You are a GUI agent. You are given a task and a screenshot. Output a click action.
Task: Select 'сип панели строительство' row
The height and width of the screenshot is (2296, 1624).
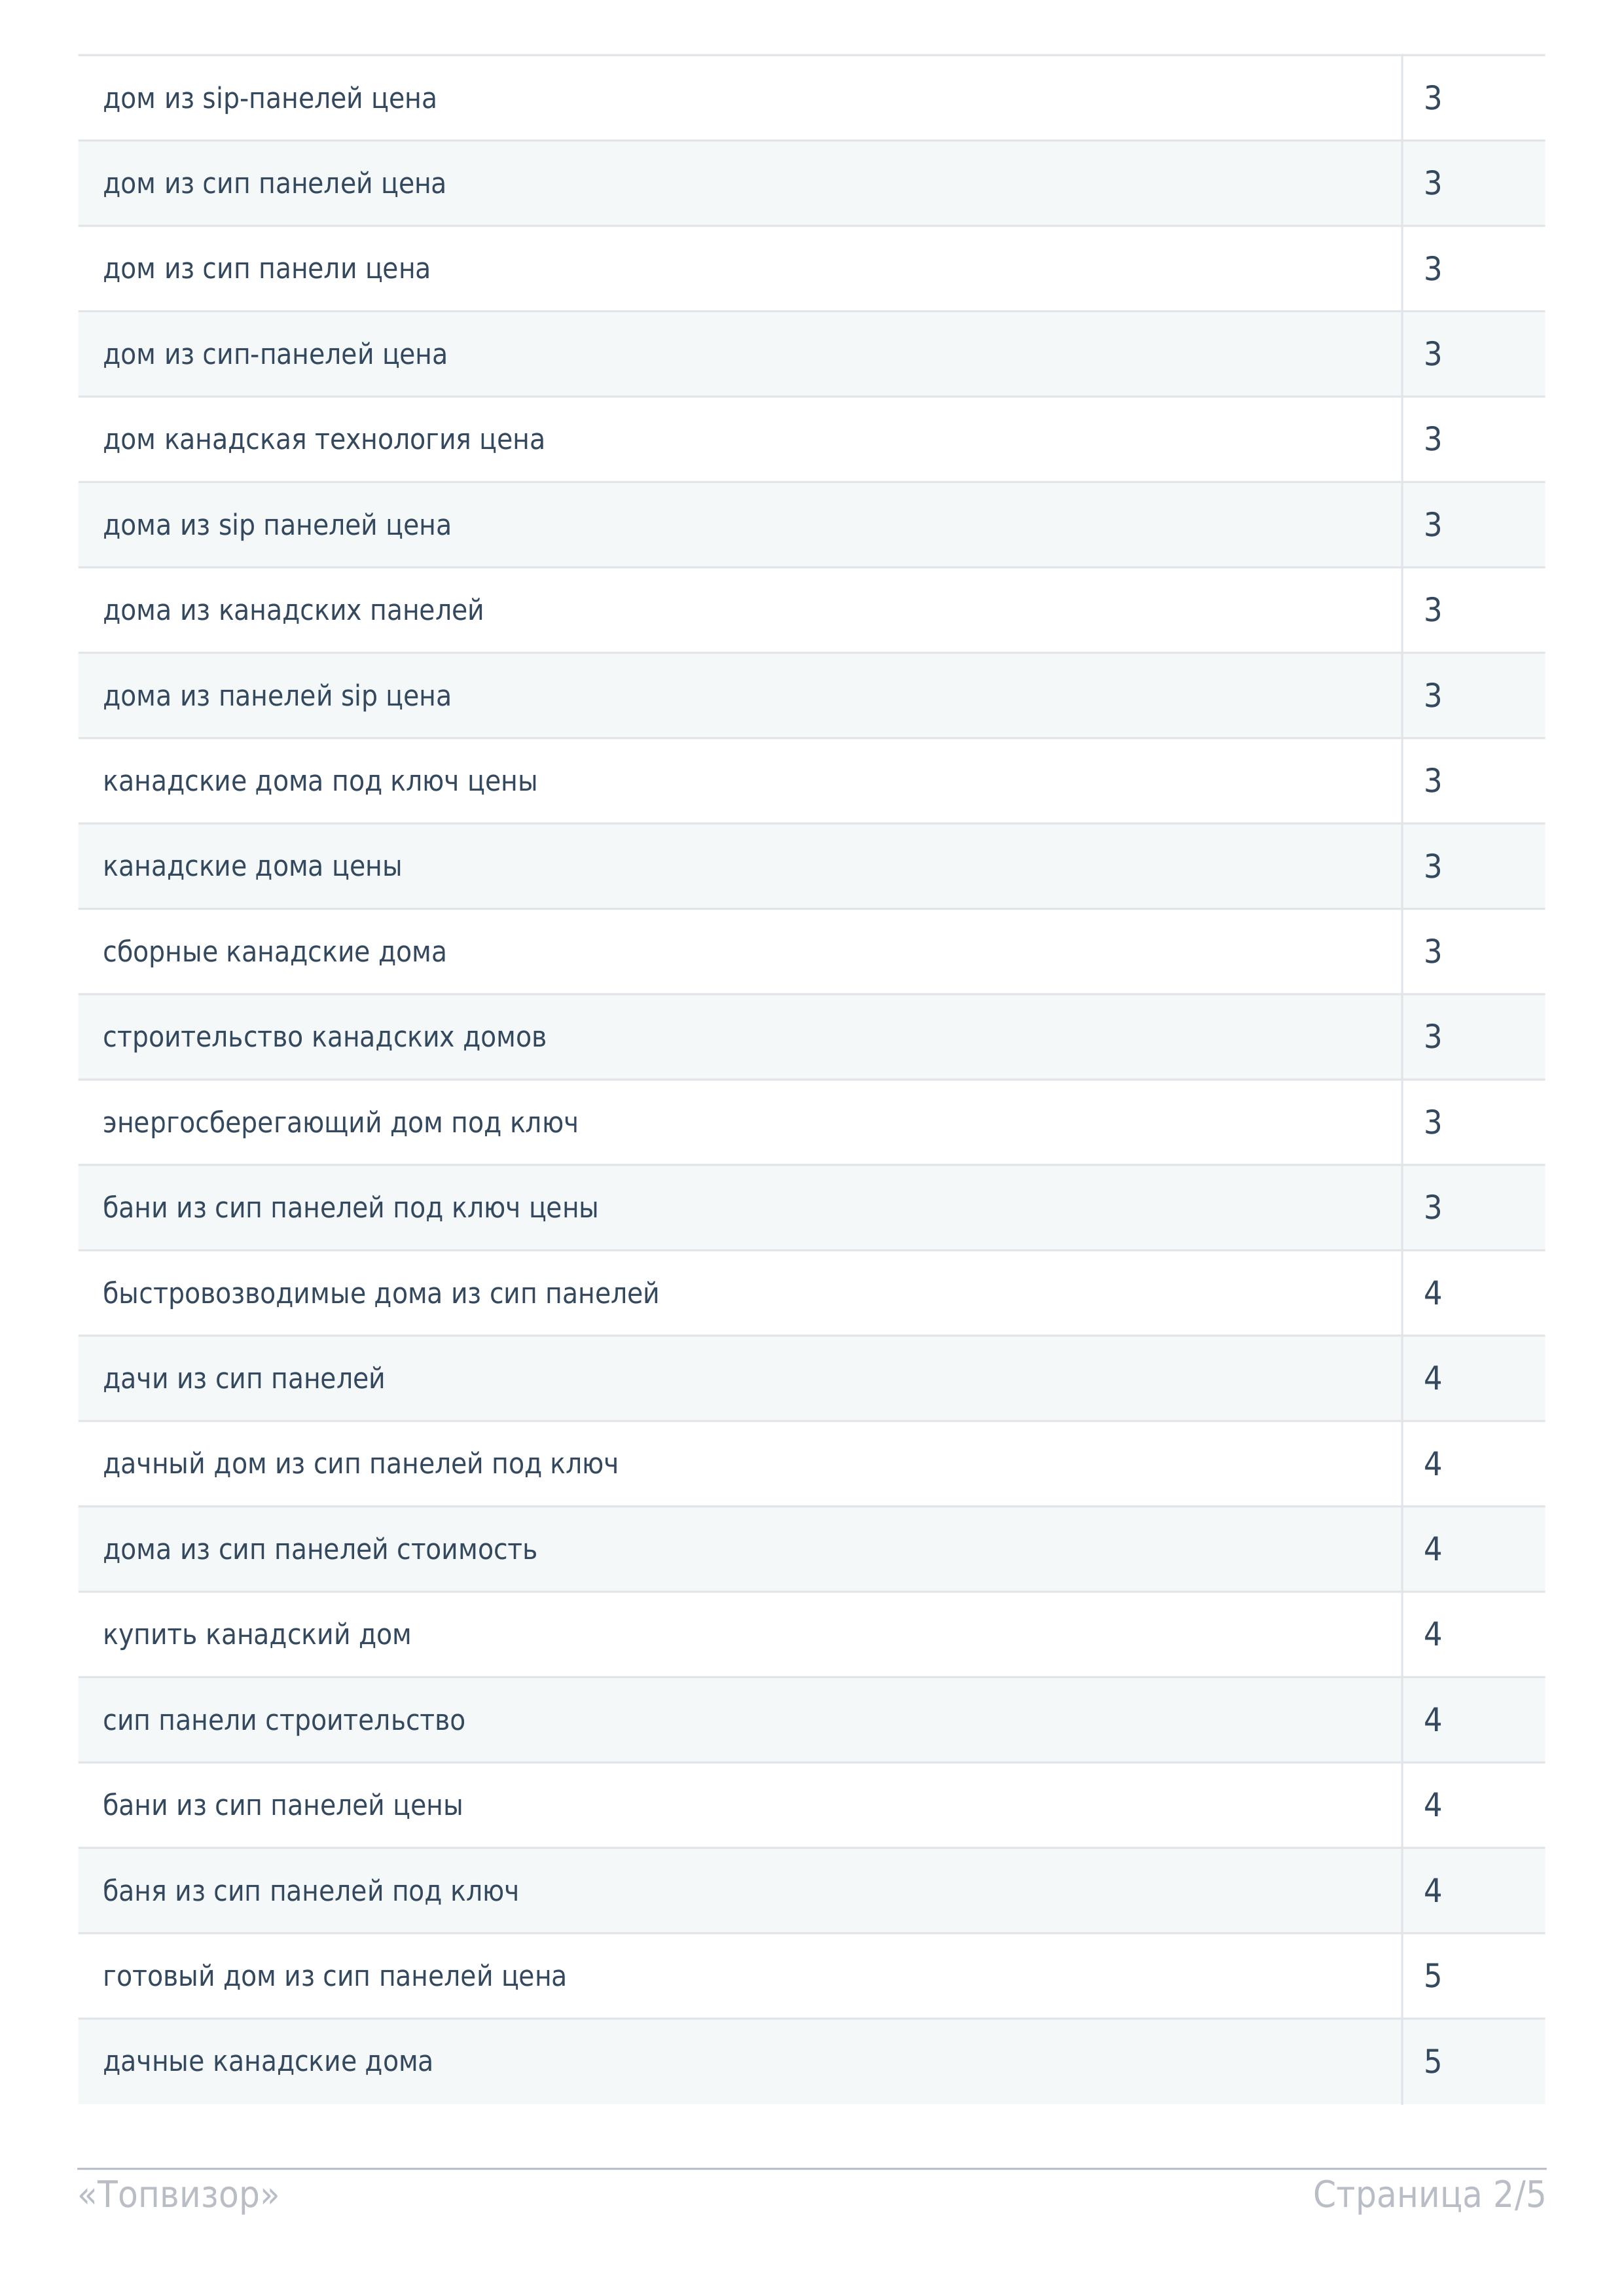811,1720
